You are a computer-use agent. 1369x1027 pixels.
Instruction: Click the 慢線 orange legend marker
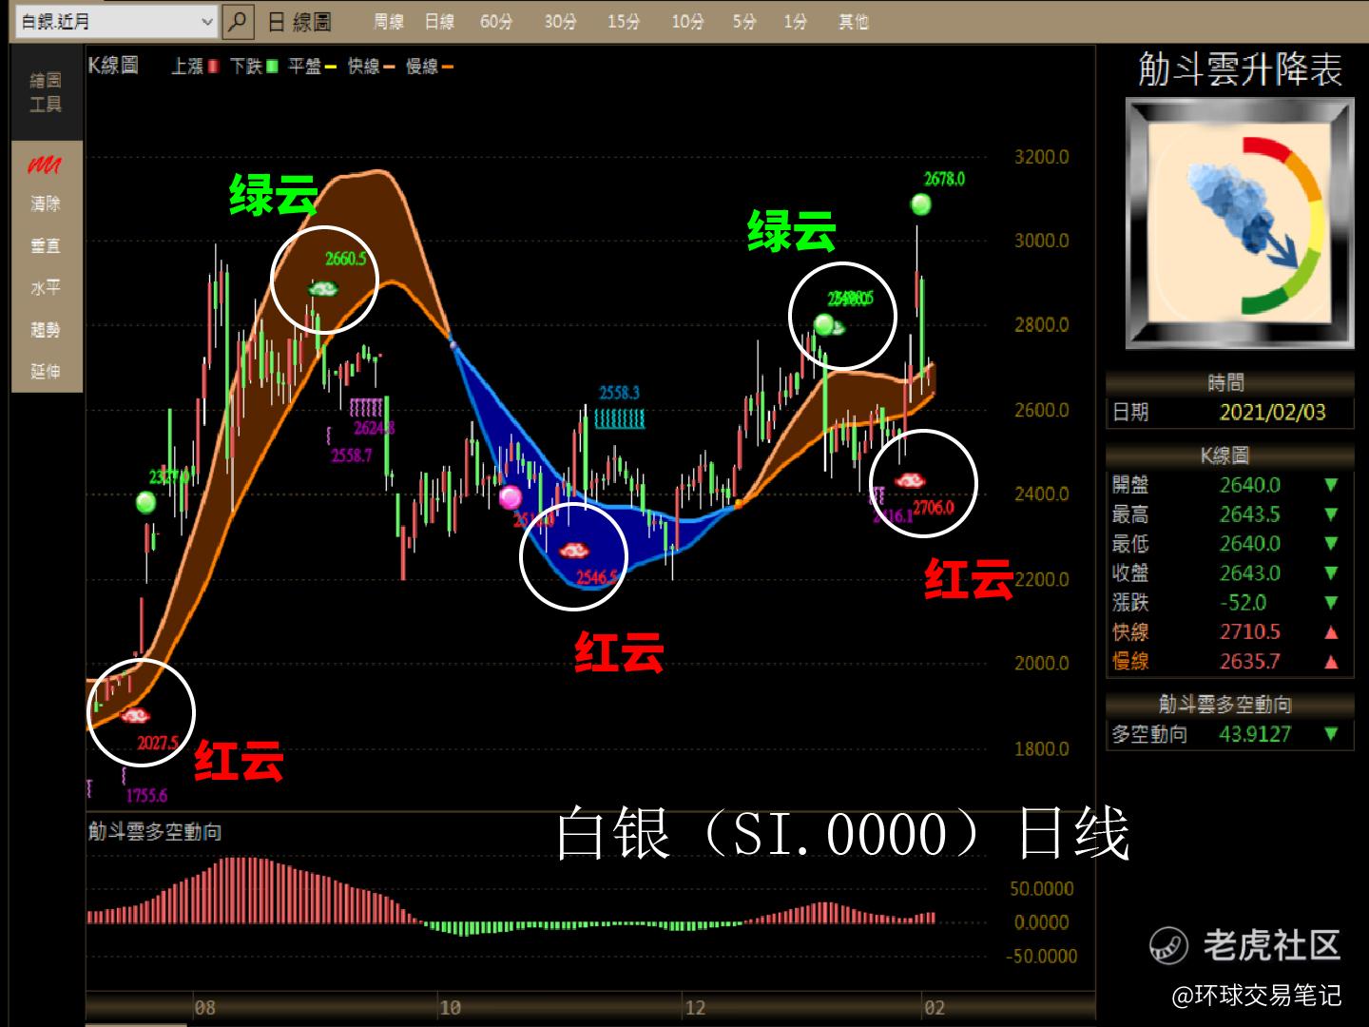pos(447,67)
